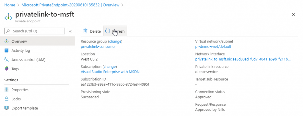Screen dimensions: 303x116
Task: Open the privatelink-consumer resource group link
Action: 98,47
